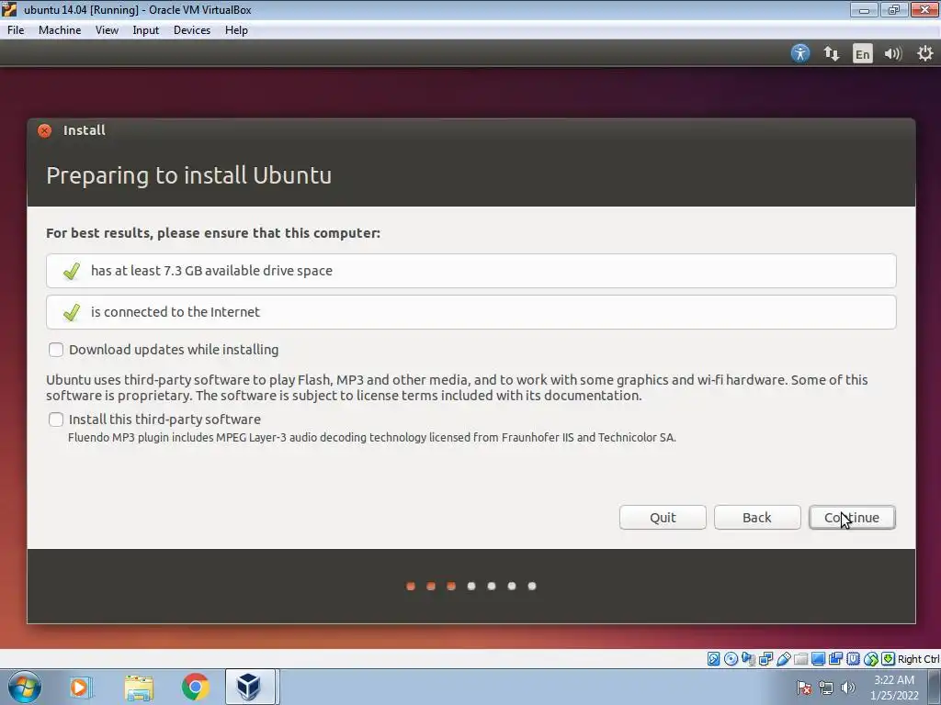Click the Fluendo MP3 plugin license text
941x705 pixels.
coord(372,438)
